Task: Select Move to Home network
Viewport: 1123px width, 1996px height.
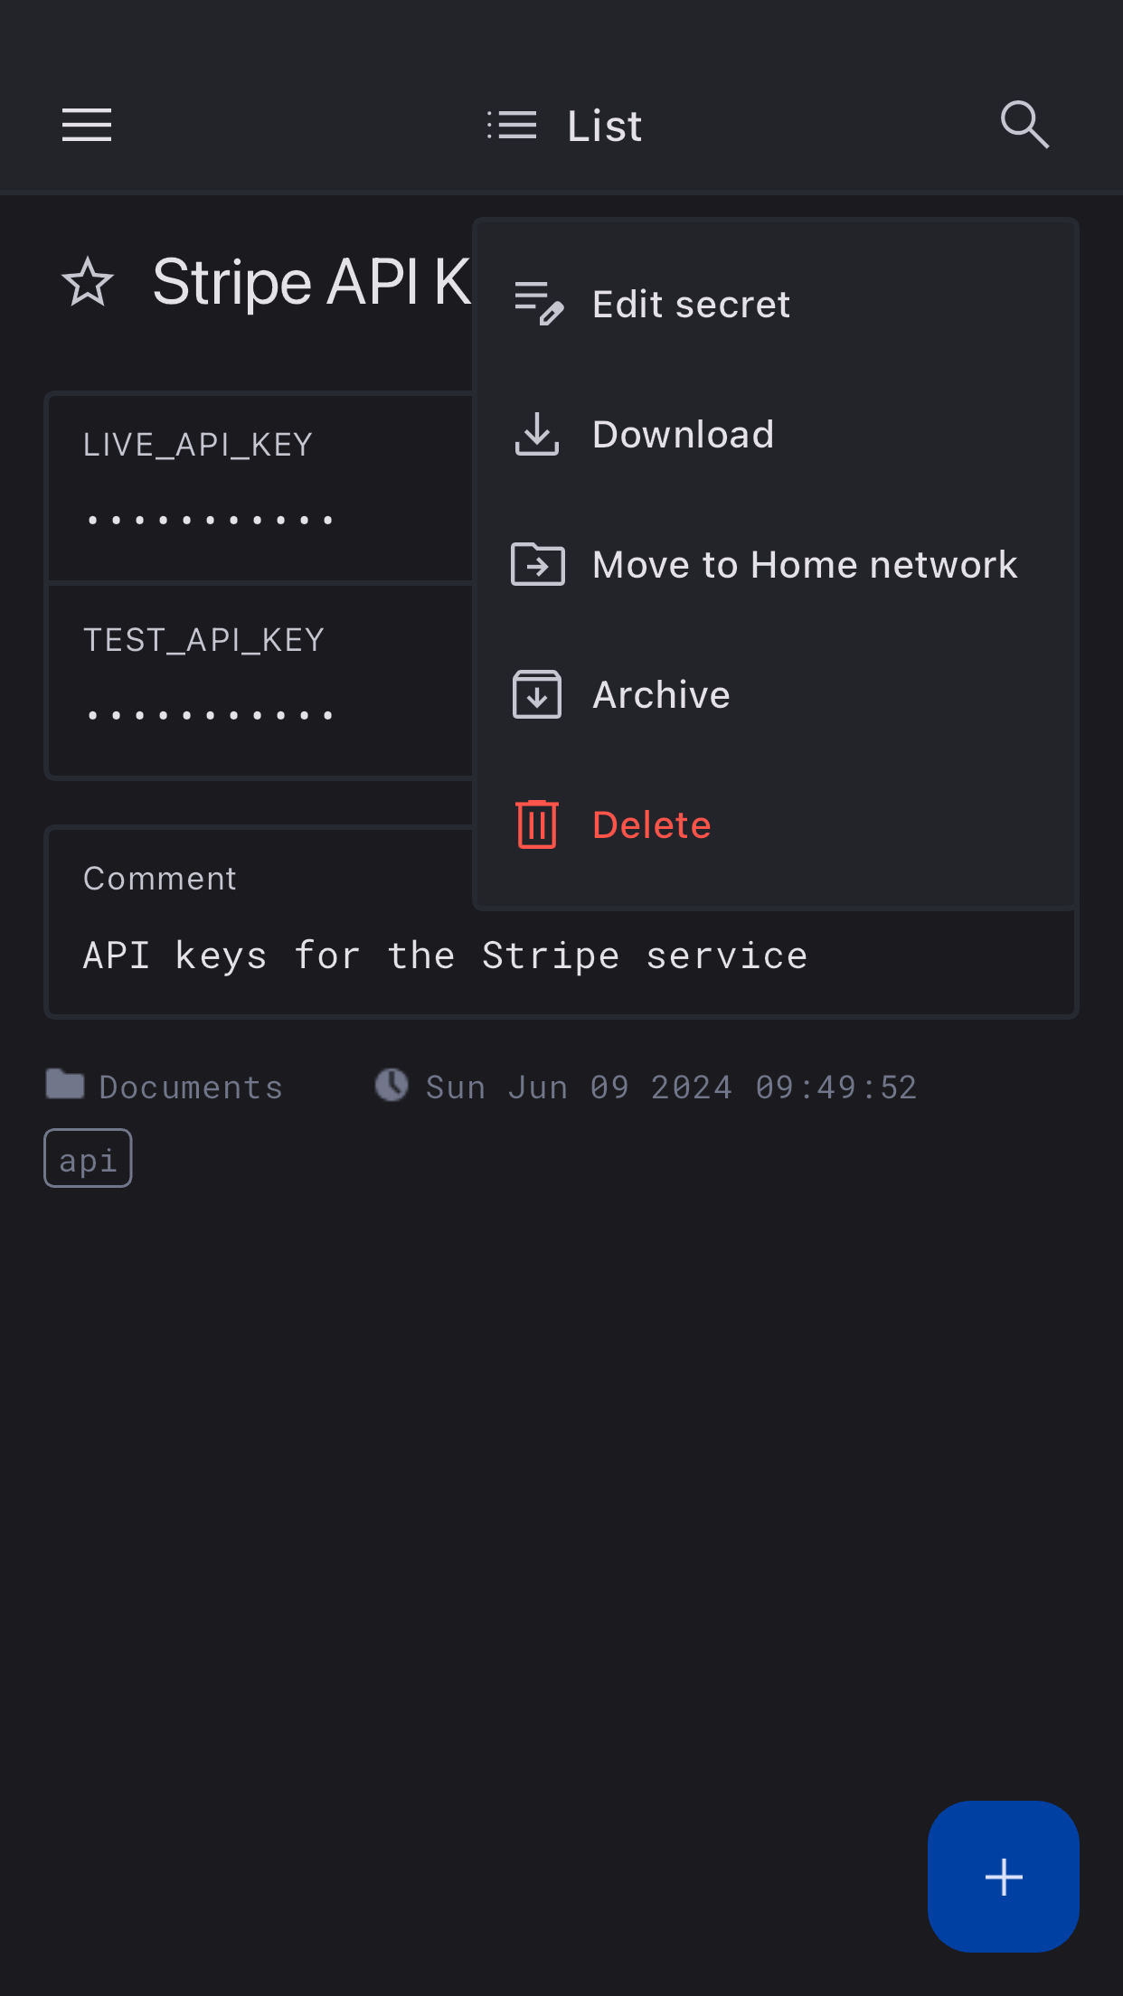Action: click(x=805, y=565)
